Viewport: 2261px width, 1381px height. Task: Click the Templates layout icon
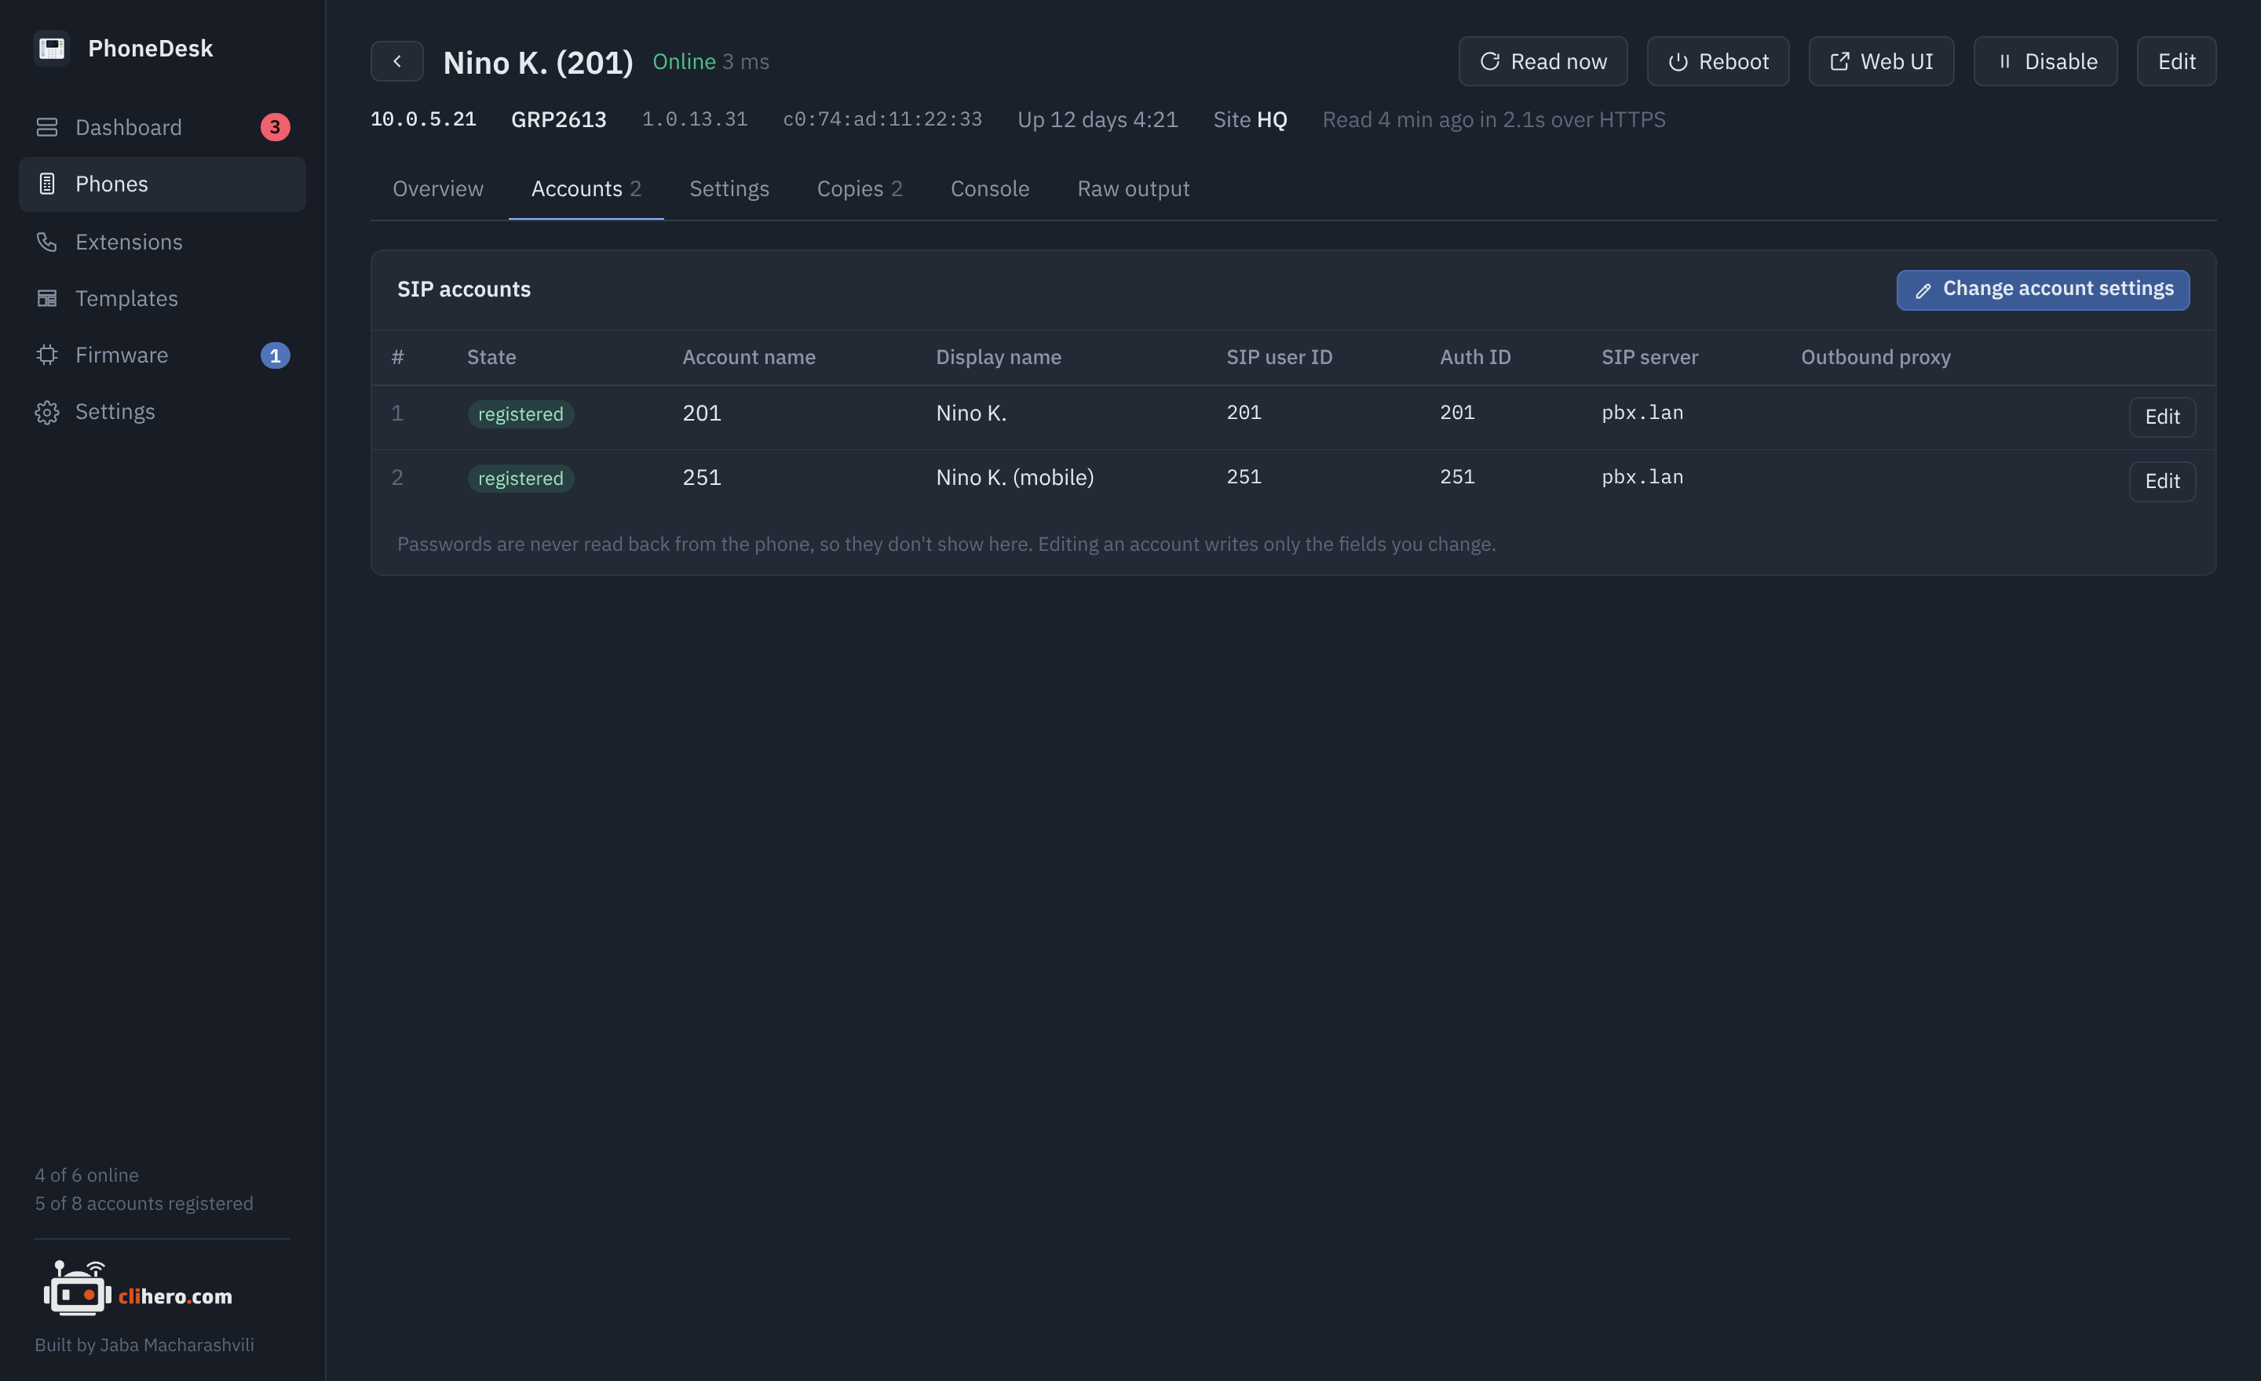click(47, 299)
